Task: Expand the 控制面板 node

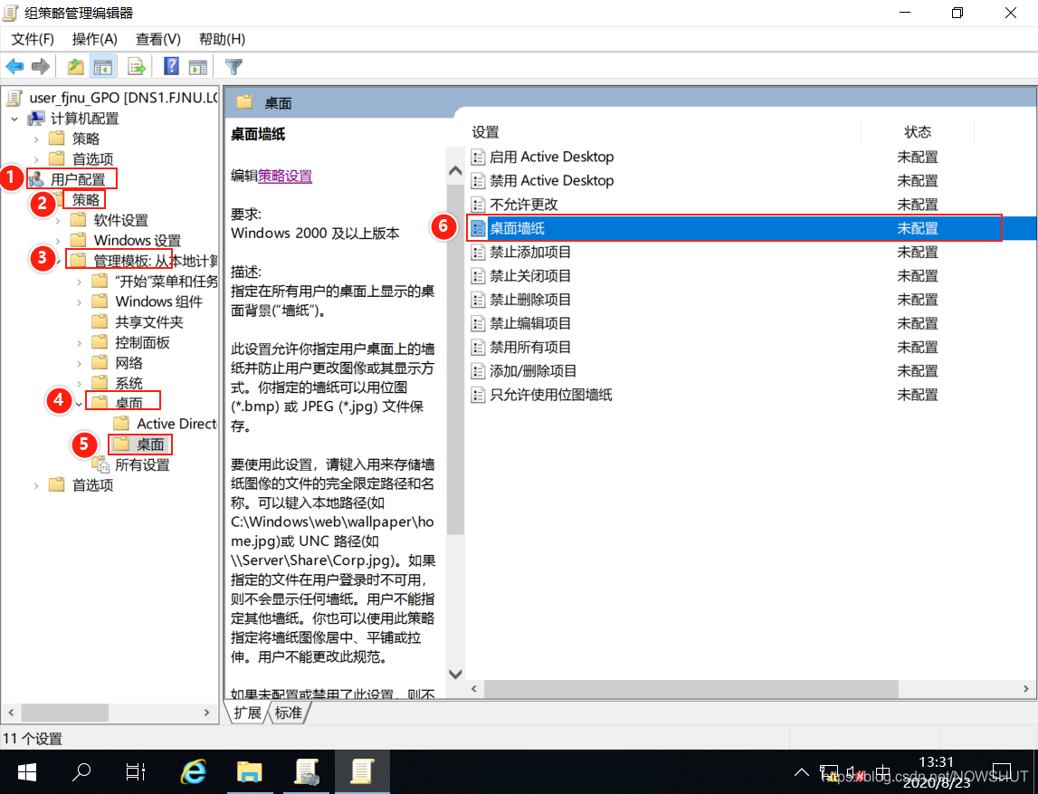Action: pyautogui.click(x=80, y=343)
